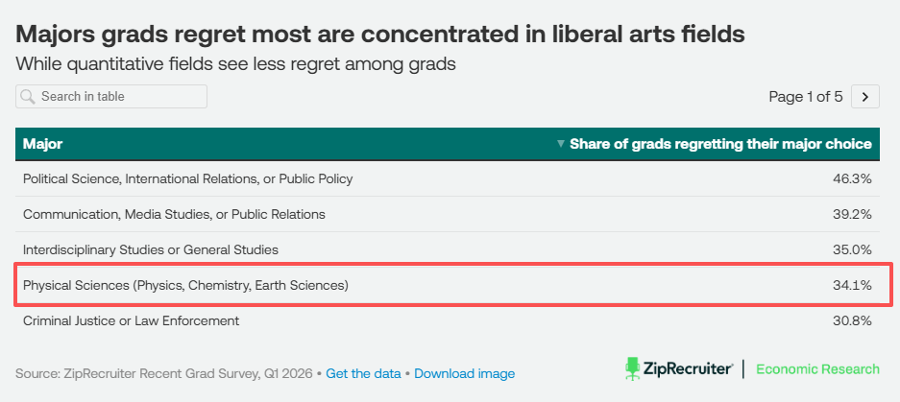This screenshot has height=402, width=900.
Task: Click the ZipRecruiter wordmark
Action: point(688,368)
